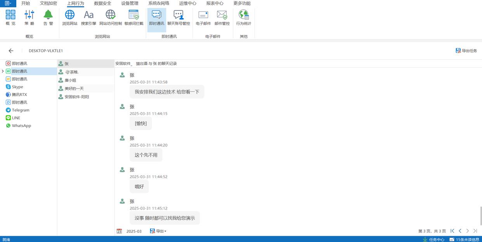The image size is (482, 242).
Task: Click the 2025-03 date picker field
Action: point(134,231)
